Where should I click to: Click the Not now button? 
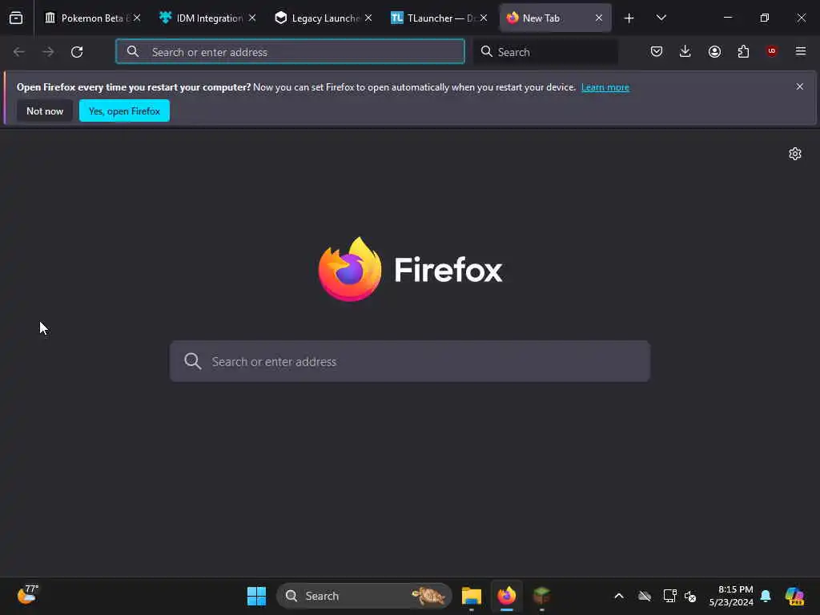coord(45,111)
